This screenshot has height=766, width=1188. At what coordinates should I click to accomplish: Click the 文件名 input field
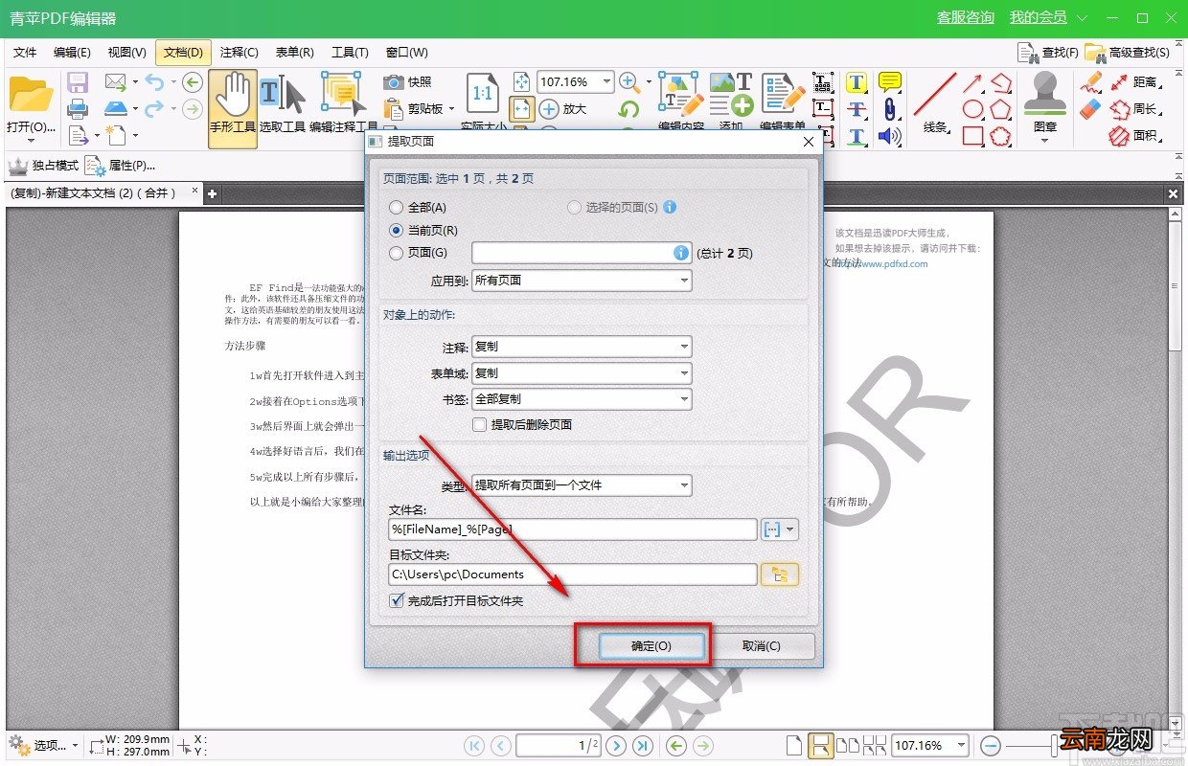[x=573, y=529]
